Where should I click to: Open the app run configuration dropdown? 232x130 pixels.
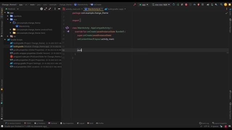click(144, 5)
